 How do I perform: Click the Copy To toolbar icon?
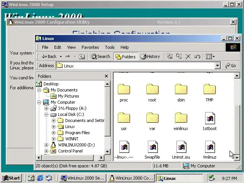click(x=179, y=56)
